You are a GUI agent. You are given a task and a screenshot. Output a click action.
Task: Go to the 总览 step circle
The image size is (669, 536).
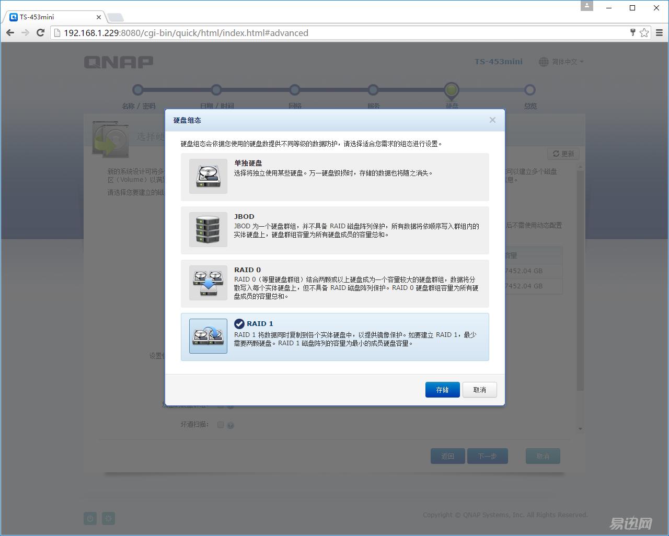coord(530,90)
